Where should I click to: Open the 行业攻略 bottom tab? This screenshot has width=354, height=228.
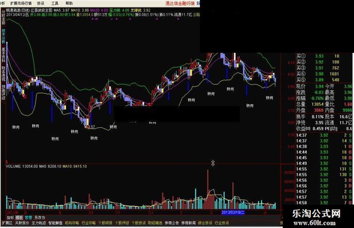[88, 223]
